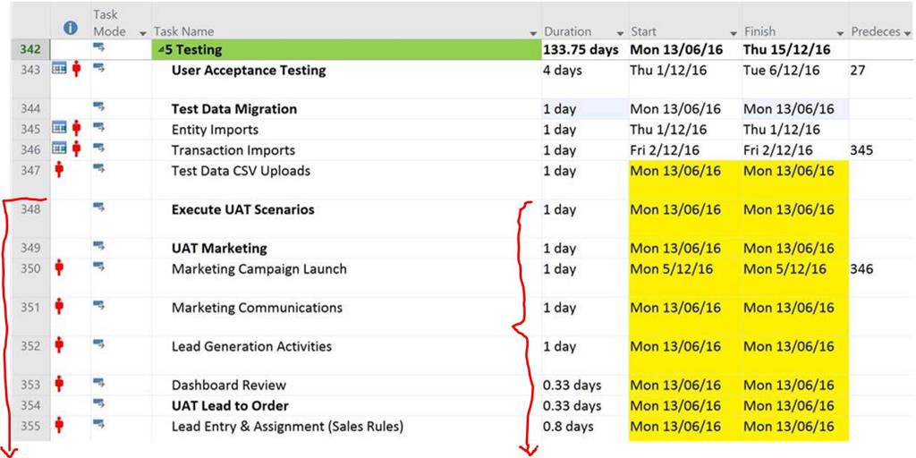Click task mode icon for Test Data CSV Uploads
The image size is (916, 458).
[98, 168]
